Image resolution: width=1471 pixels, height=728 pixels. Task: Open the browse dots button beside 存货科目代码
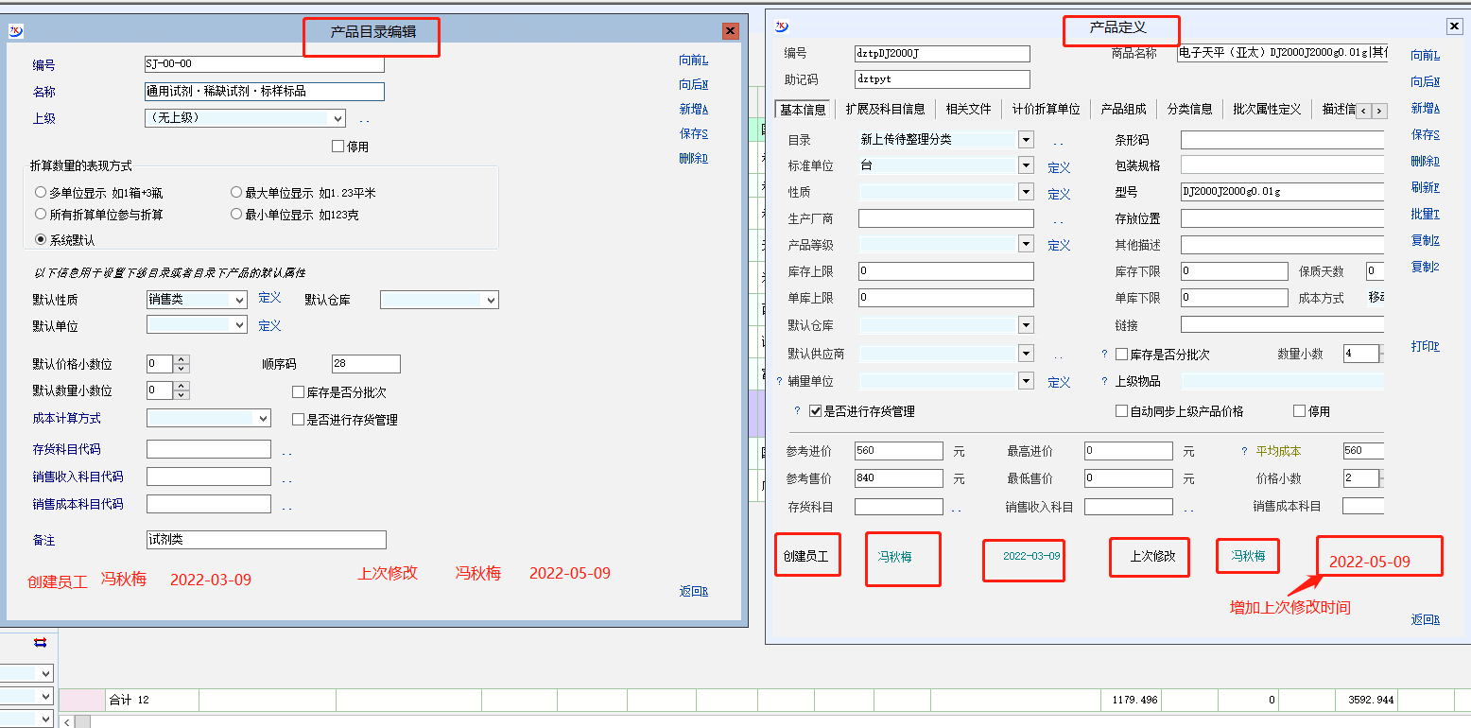(x=286, y=452)
